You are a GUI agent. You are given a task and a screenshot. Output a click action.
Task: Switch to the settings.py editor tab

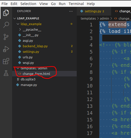pyautogui.click(x=94, y=11)
